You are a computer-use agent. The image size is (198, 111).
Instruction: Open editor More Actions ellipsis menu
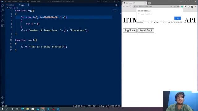tap(119, 5)
